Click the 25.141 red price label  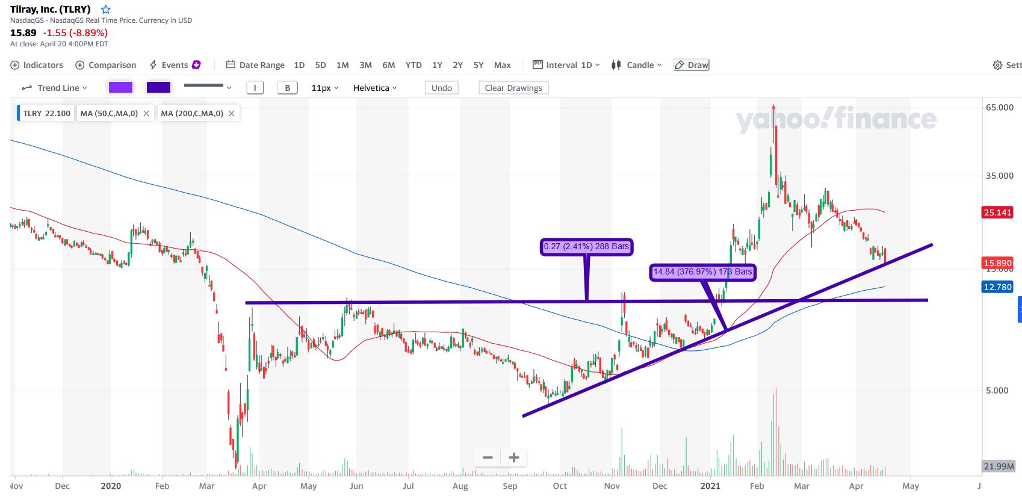[x=997, y=212]
